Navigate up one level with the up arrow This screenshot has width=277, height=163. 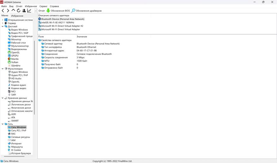pyautogui.click(x=13, y=11)
